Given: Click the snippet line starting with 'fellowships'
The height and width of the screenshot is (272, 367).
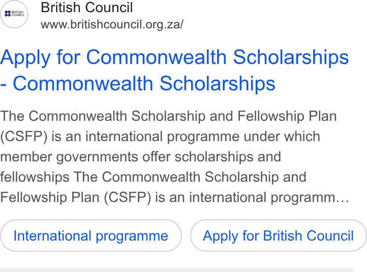Looking at the screenshot, I should [153, 177].
